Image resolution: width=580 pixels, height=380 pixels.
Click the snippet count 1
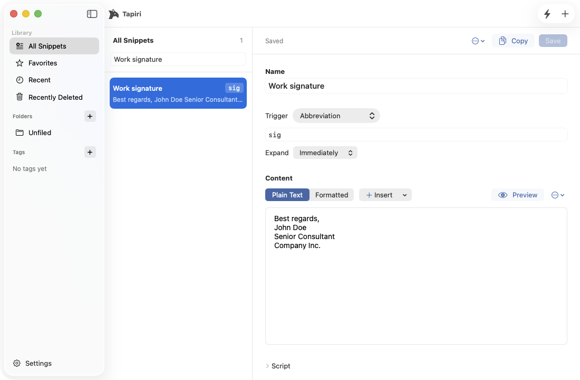(241, 40)
